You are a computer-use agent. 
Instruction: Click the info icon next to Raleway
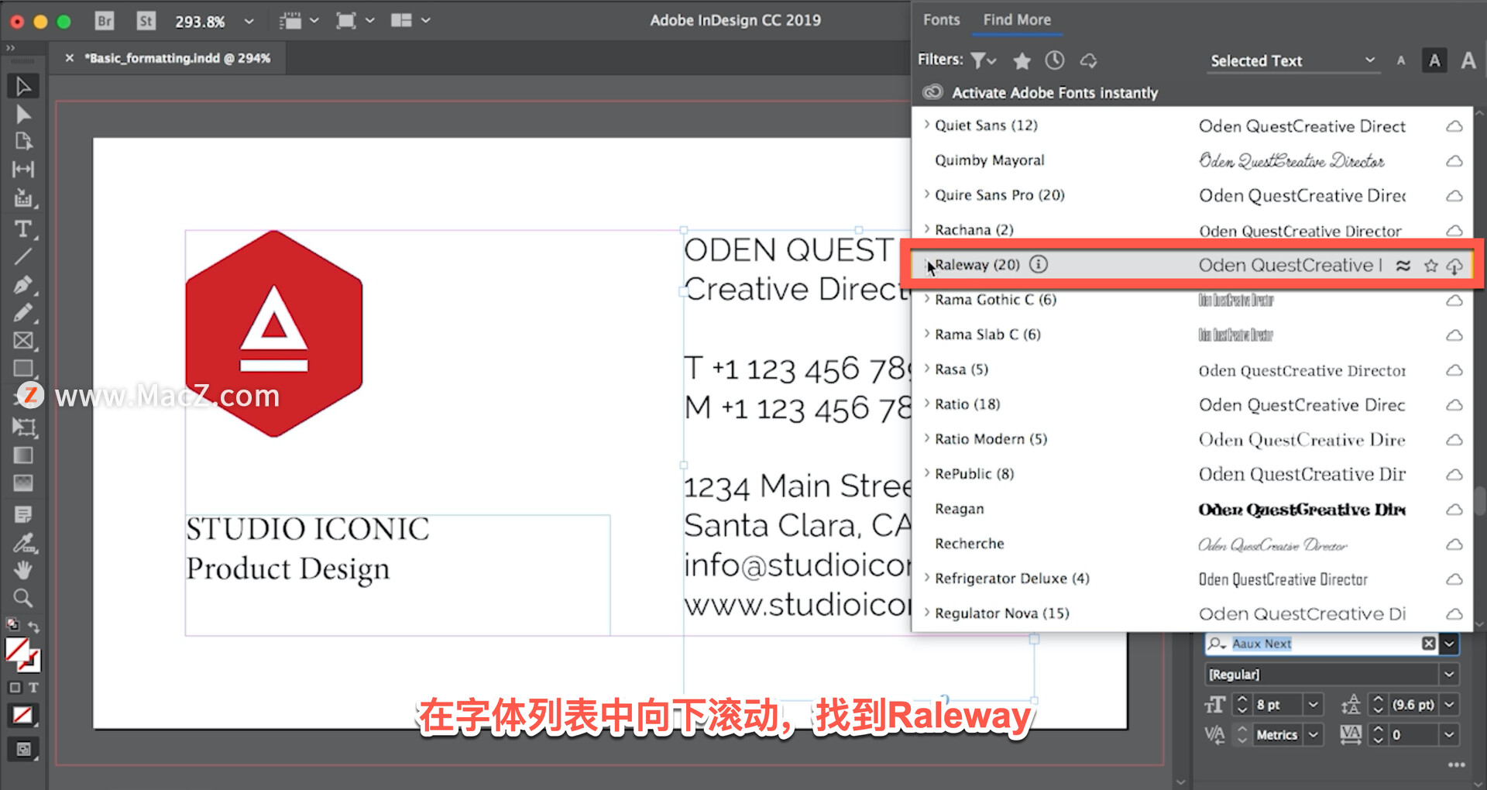[1038, 264]
